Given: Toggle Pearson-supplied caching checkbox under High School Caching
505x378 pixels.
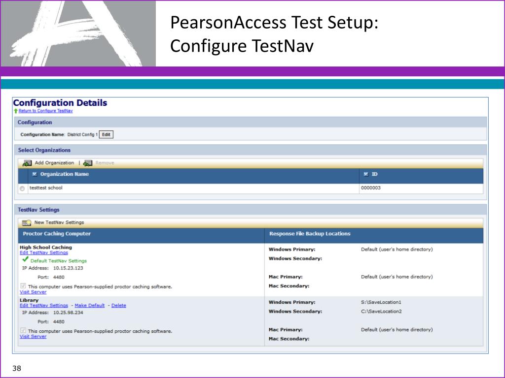Looking at the screenshot, I should (23, 286).
